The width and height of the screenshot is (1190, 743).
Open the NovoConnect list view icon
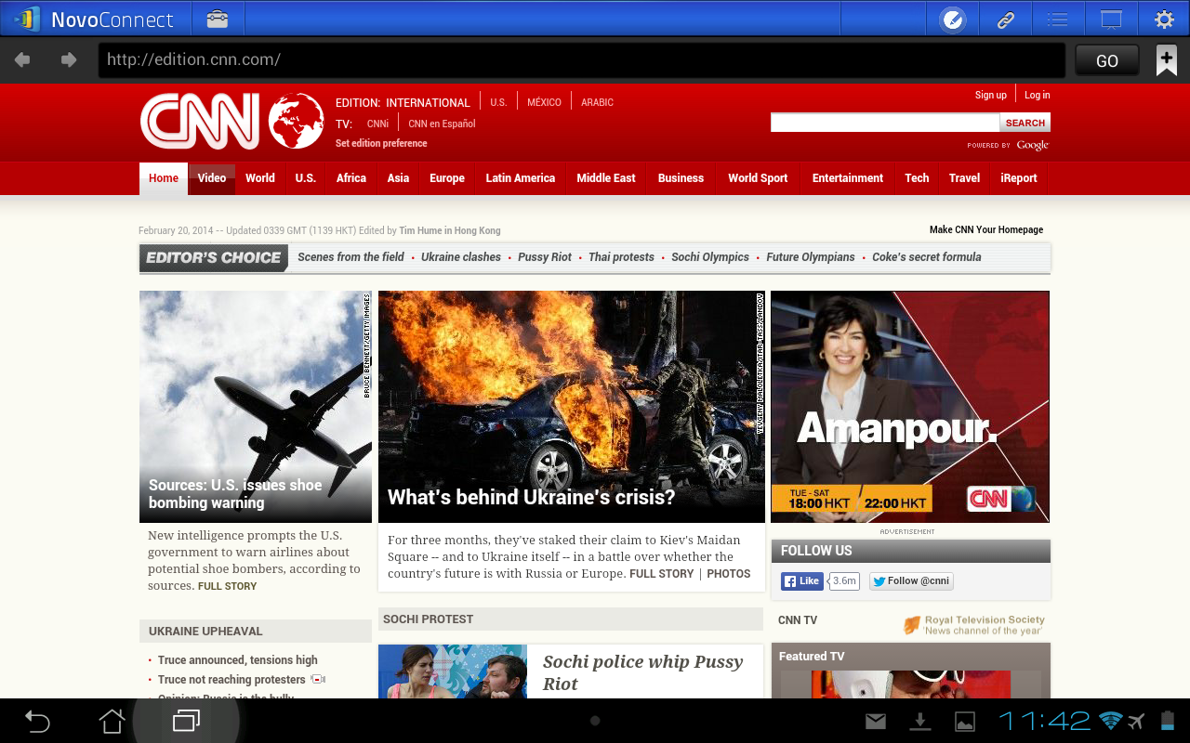[1057, 20]
